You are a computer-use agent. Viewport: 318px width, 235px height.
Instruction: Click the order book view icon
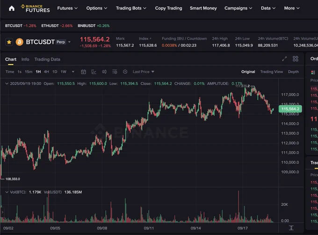[313, 72]
